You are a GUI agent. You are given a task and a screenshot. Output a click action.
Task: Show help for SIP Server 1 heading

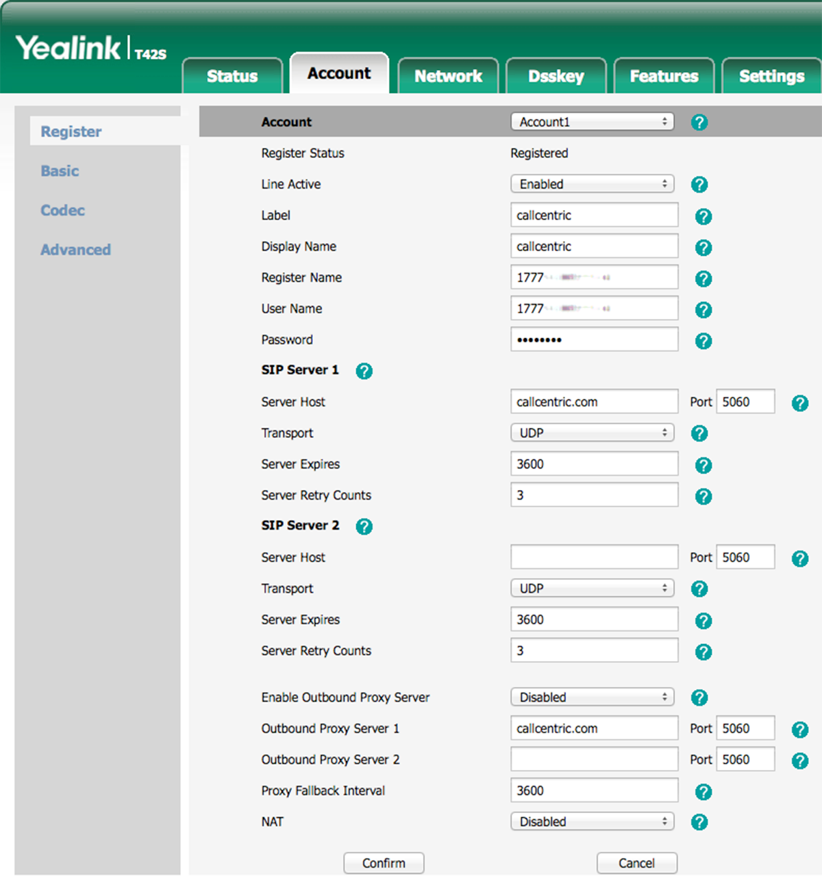click(364, 371)
